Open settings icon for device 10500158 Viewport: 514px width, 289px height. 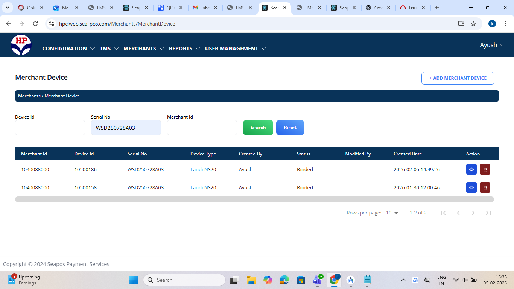(485, 187)
